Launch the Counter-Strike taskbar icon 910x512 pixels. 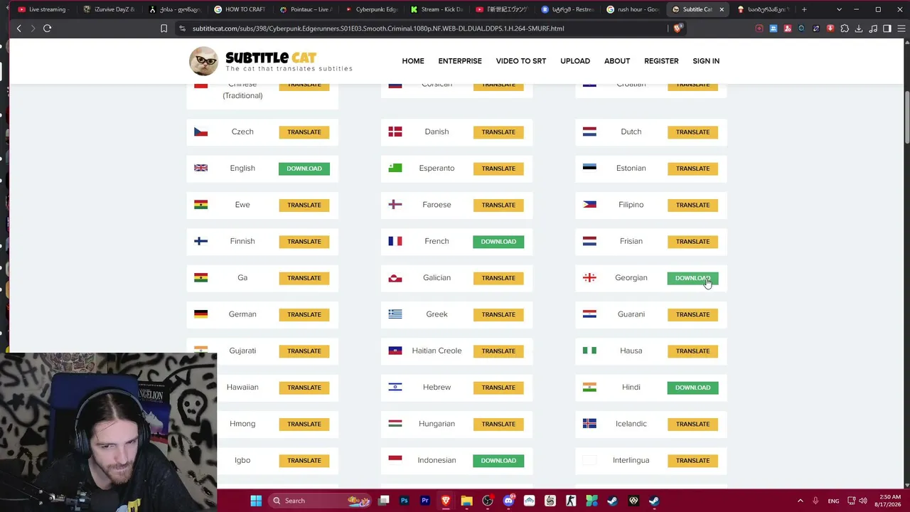(571, 501)
